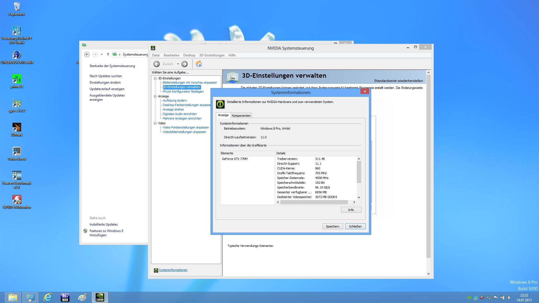This screenshot has width=539, height=303.
Task: Open the network tray icon
Action: pyautogui.click(x=489, y=298)
